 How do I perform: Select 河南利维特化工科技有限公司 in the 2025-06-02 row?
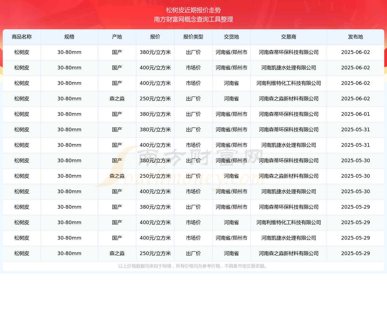289,83
